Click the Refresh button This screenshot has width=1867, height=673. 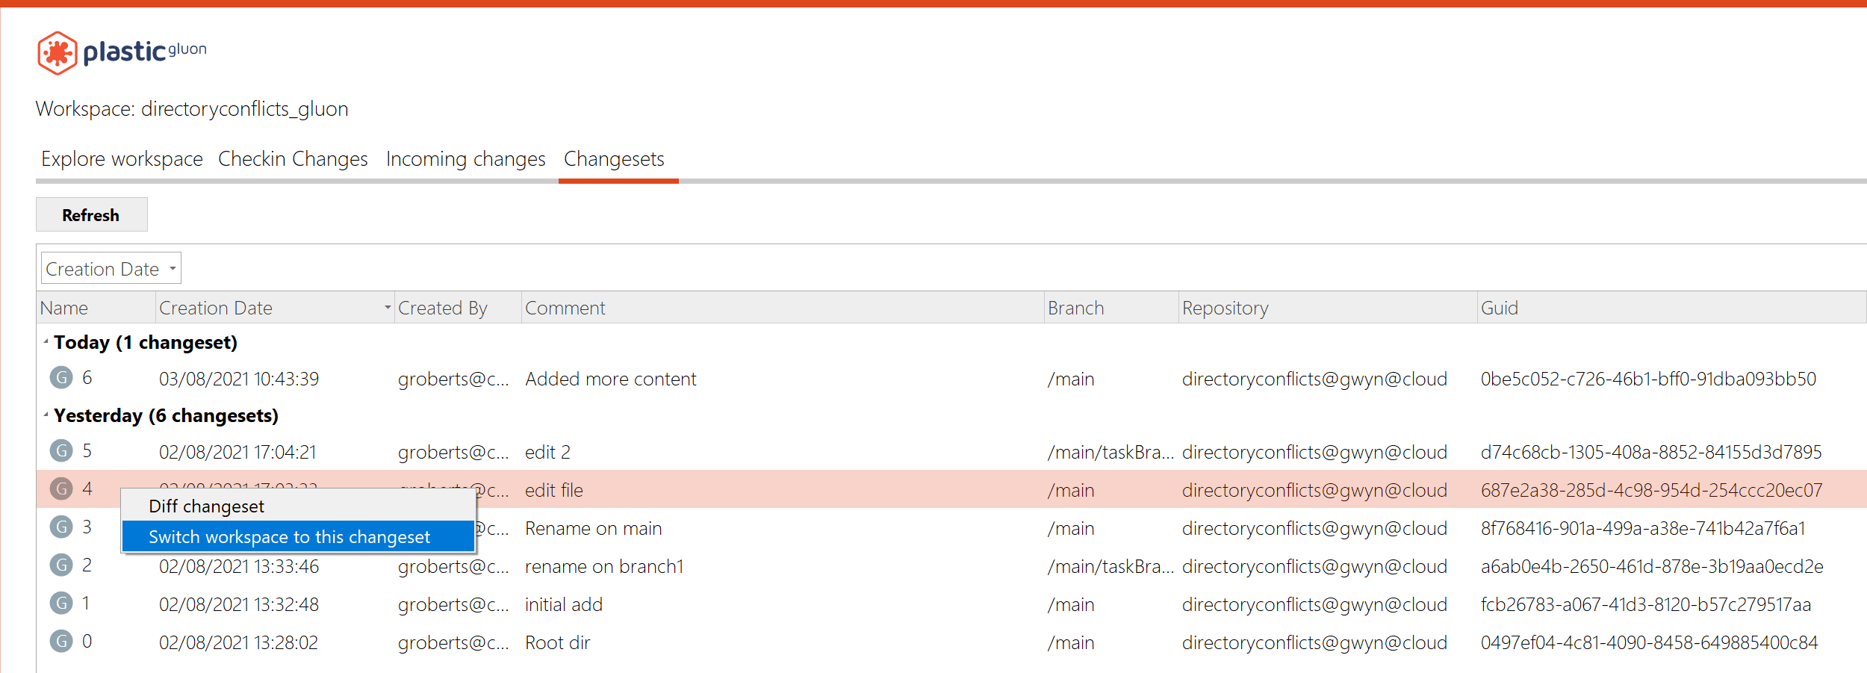tap(91, 214)
